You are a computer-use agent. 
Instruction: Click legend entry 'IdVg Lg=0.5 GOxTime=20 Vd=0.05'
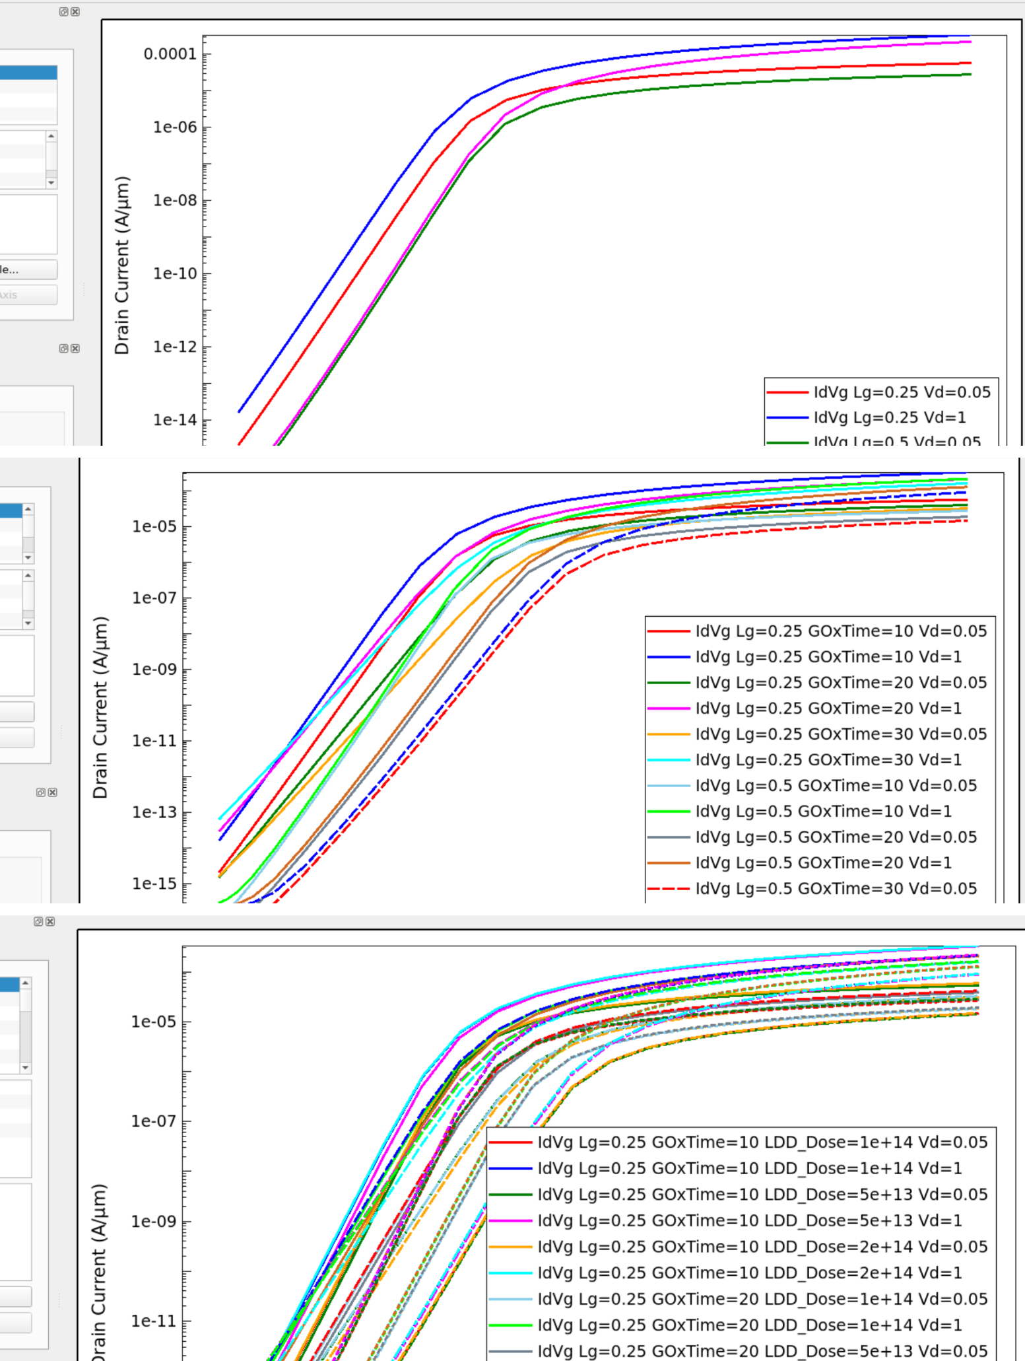[x=836, y=837]
